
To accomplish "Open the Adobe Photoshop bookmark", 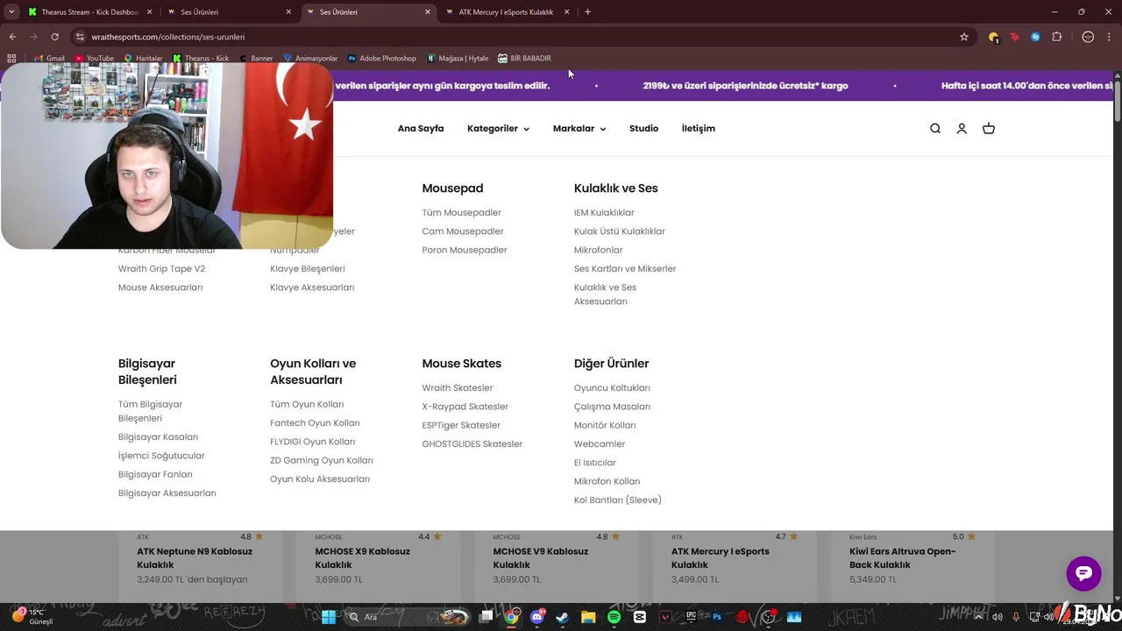I will 381,58.
